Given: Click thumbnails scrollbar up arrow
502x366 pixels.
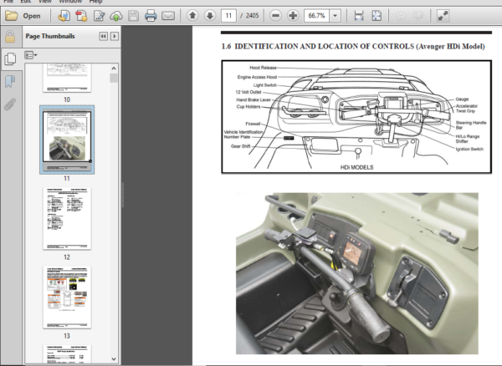Looking at the screenshot, I should click(114, 68).
